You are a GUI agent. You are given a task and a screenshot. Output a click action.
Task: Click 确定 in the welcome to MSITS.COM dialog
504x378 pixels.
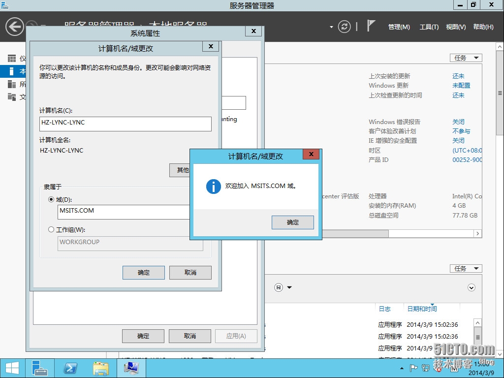pos(292,222)
